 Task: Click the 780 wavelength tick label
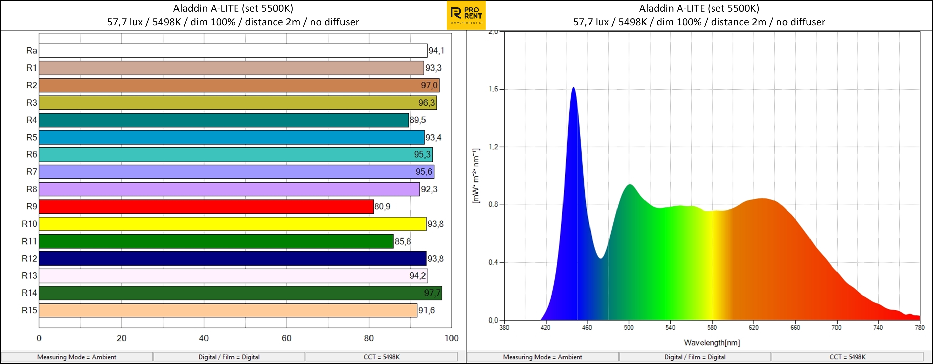pos(920,328)
